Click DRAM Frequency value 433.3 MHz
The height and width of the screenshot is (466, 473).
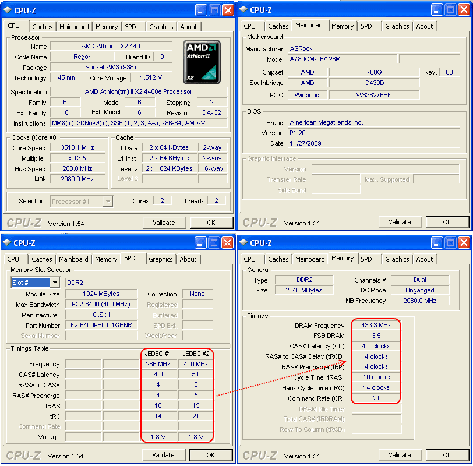pos(376,326)
